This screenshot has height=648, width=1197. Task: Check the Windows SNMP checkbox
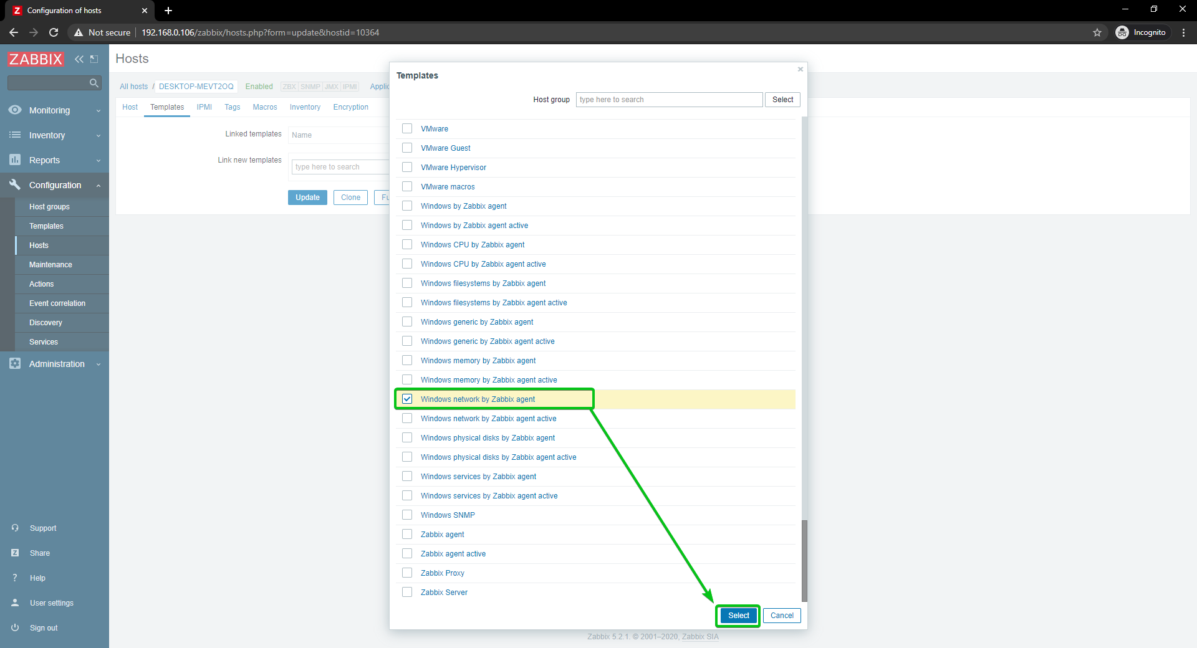tap(407, 515)
